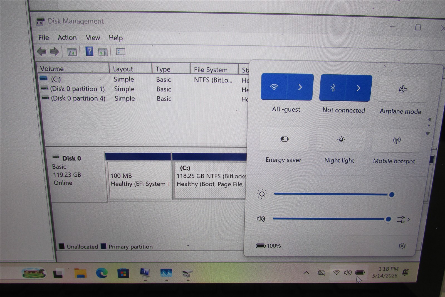Open the Action menu
Image resolution: width=445 pixels, height=297 pixels.
tap(67, 38)
